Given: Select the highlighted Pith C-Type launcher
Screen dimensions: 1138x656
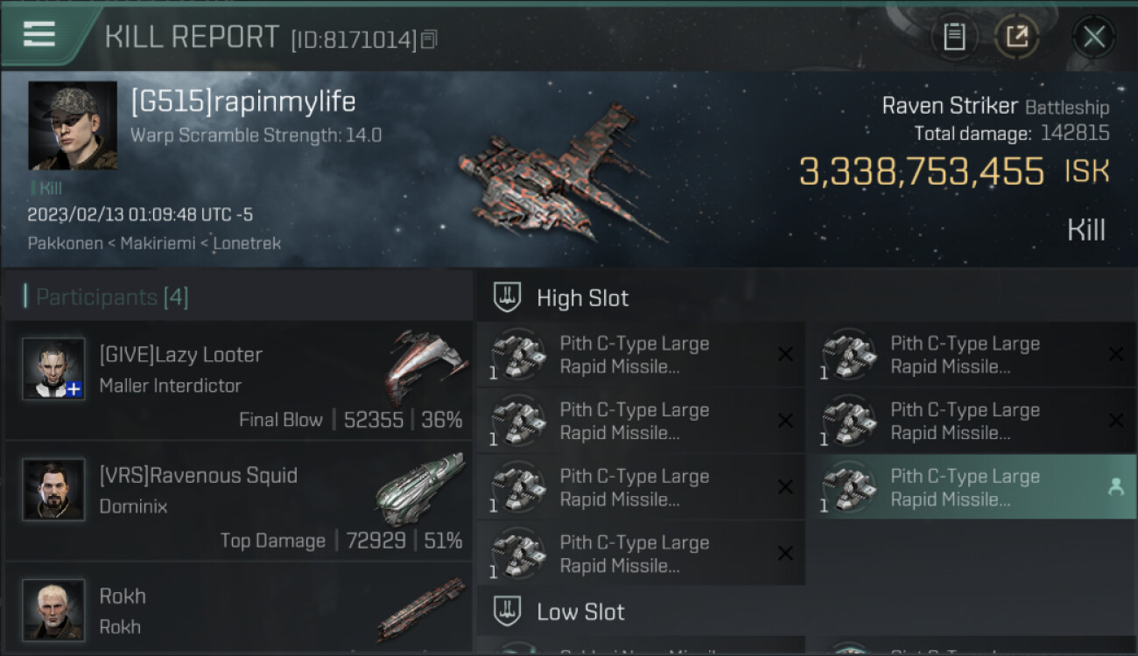Looking at the screenshot, I should coord(963,487).
